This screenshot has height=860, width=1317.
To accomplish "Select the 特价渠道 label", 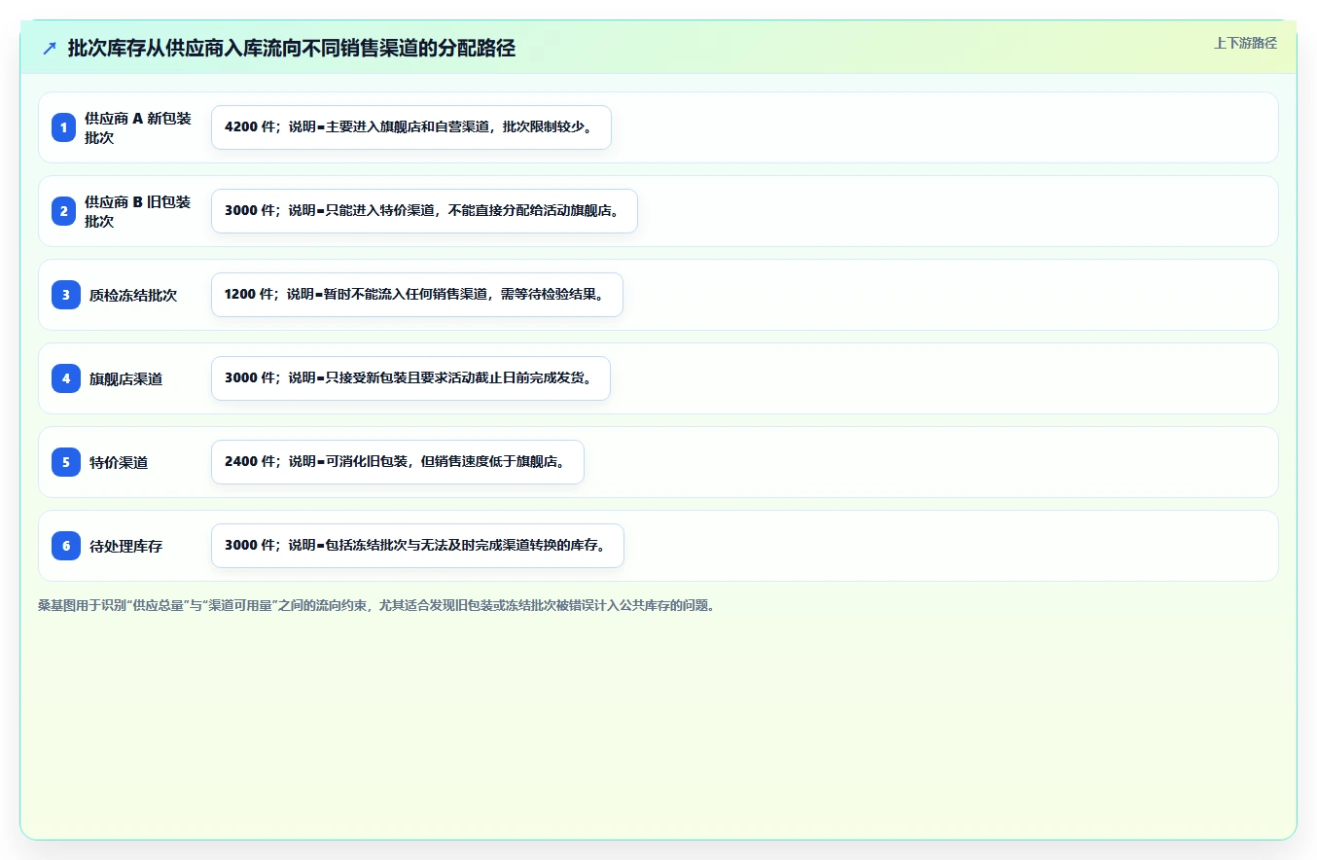I will tap(119, 462).
